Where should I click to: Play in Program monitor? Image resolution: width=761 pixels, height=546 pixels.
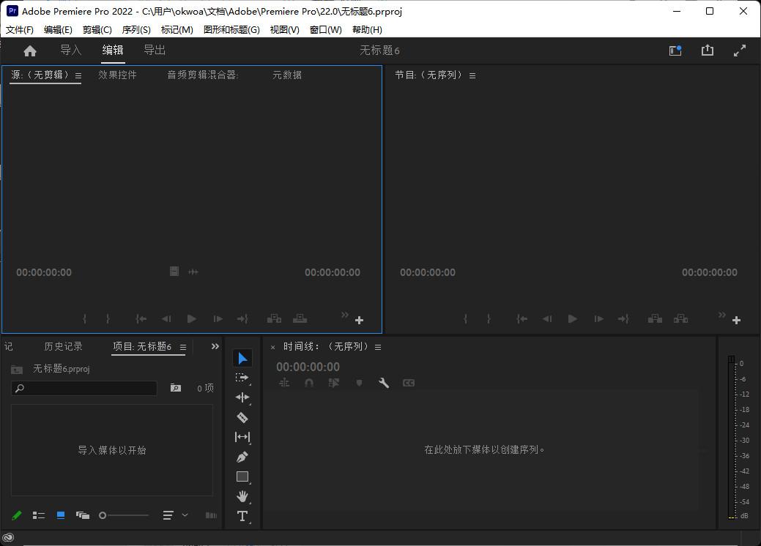coord(573,318)
